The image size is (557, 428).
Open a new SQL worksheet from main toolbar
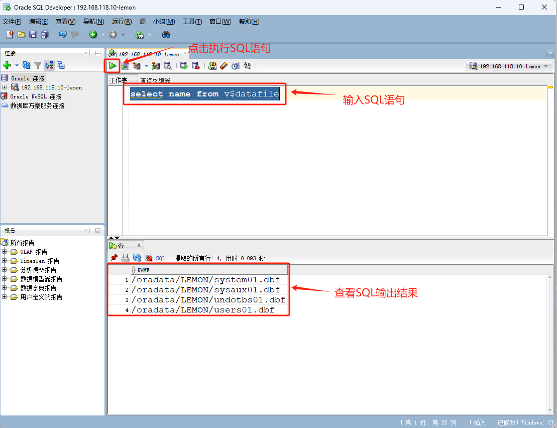click(x=140, y=35)
